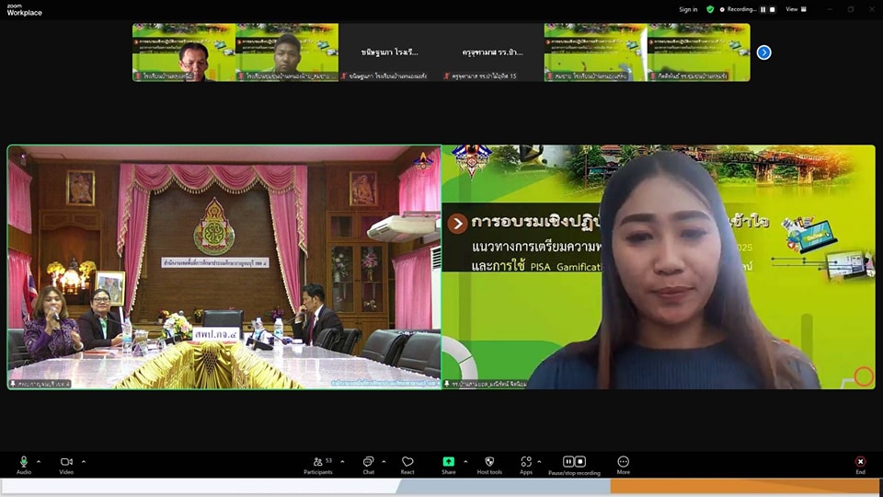Image resolution: width=883 pixels, height=497 pixels.
Task: Click the Pause/stop recording label
Action: [x=574, y=473]
